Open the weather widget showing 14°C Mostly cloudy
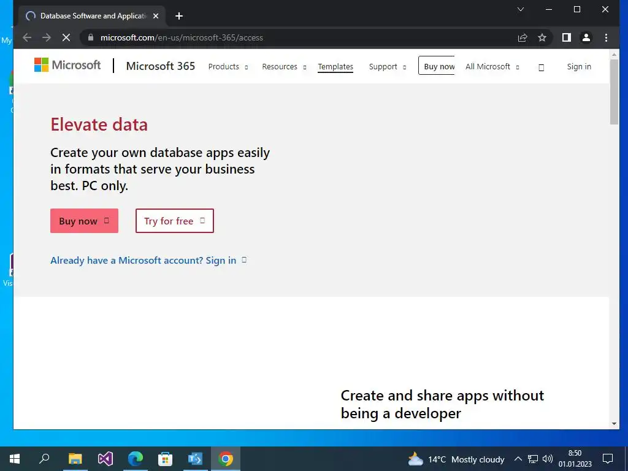Image resolution: width=628 pixels, height=471 pixels. click(x=456, y=459)
